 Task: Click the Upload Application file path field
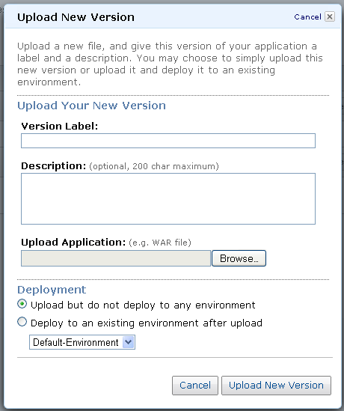pyautogui.click(x=116, y=258)
